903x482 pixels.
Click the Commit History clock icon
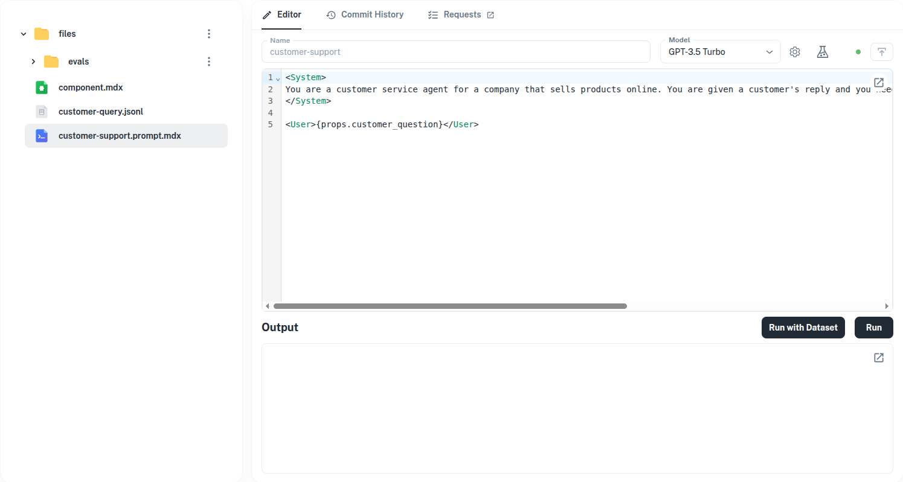[331, 15]
